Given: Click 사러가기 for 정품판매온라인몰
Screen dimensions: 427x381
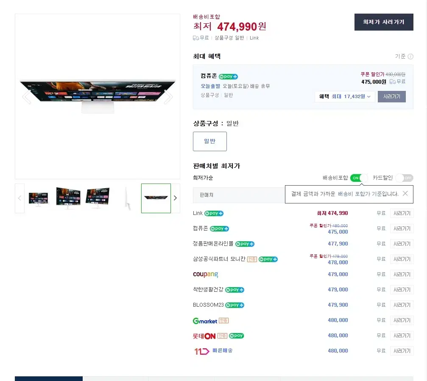Looking at the screenshot, I should click(x=402, y=244).
